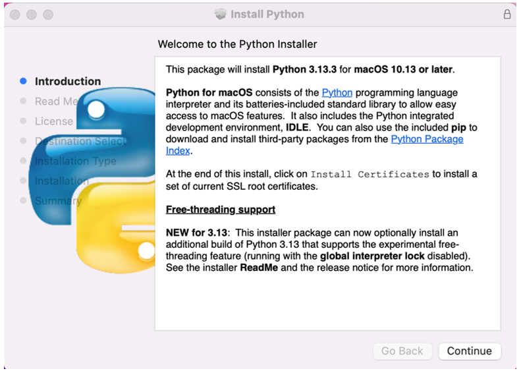Click the 'macOS 10.13 or later' text

[x=403, y=69]
